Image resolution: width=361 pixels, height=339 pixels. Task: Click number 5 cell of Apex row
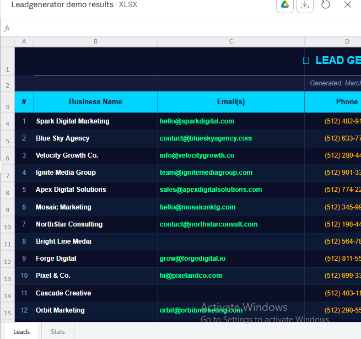coord(24,190)
